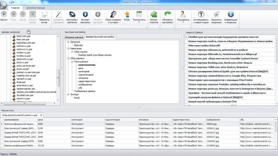Collapse the Поля данных tree node
Screen dimensions: 278x156
point(72,62)
